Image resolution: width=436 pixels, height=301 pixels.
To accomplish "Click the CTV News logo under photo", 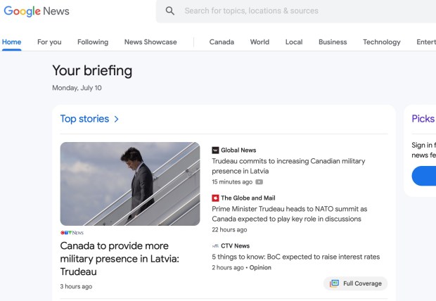I will tap(72, 233).
